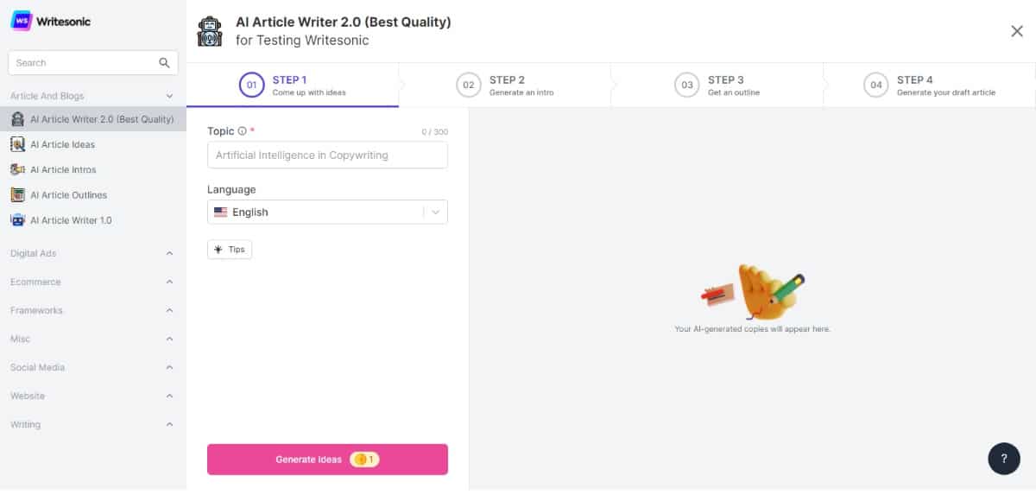Open AI Article Intros icon item

(17, 170)
